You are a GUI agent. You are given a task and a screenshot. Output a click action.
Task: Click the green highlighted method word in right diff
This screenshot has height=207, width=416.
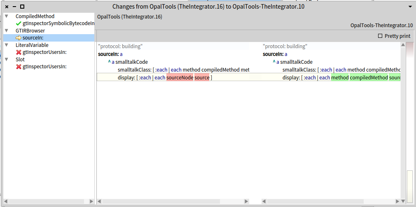(340, 78)
